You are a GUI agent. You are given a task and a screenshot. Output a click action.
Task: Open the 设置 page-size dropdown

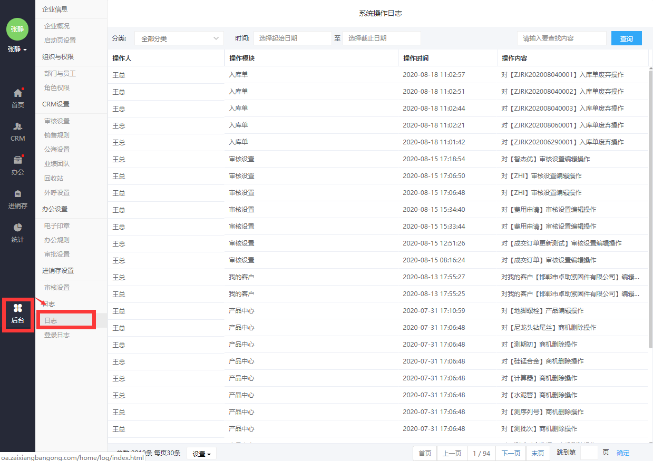201,454
